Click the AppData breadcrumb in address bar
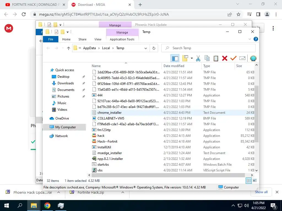 (90, 48)
